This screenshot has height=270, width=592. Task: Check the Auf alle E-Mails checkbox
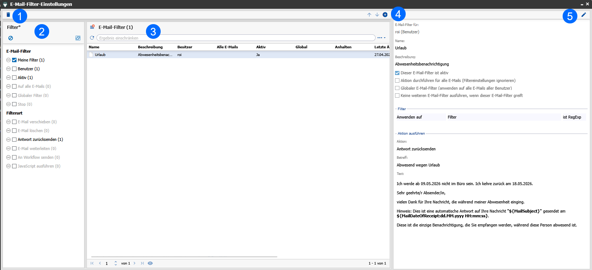click(14, 86)
